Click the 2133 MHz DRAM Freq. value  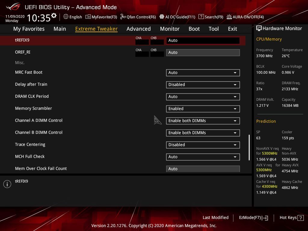(x=290, y=89)
